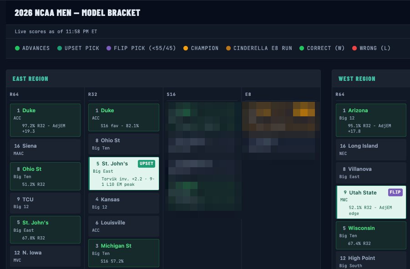Select the 16 Long Island card

(371, 149)
